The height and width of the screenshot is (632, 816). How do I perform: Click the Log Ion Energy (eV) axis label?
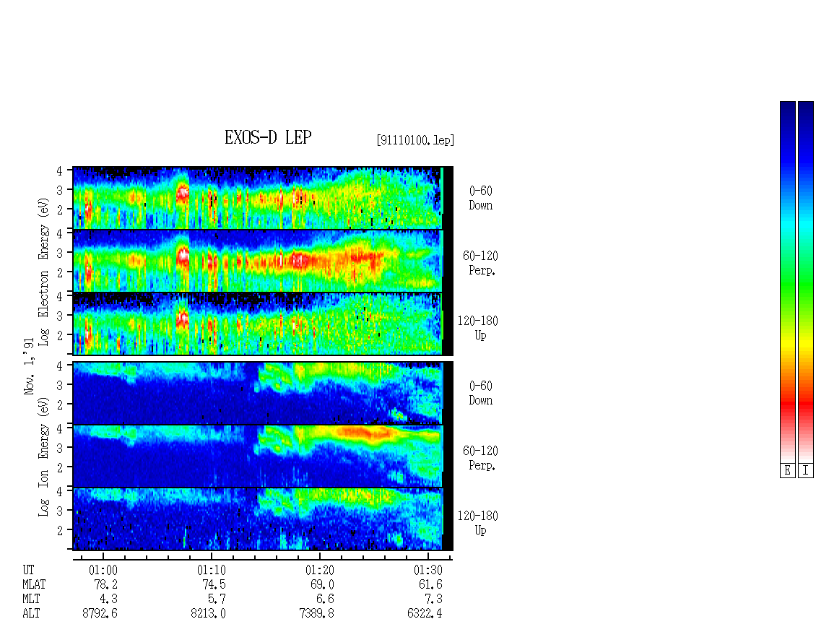coord(44,457)
